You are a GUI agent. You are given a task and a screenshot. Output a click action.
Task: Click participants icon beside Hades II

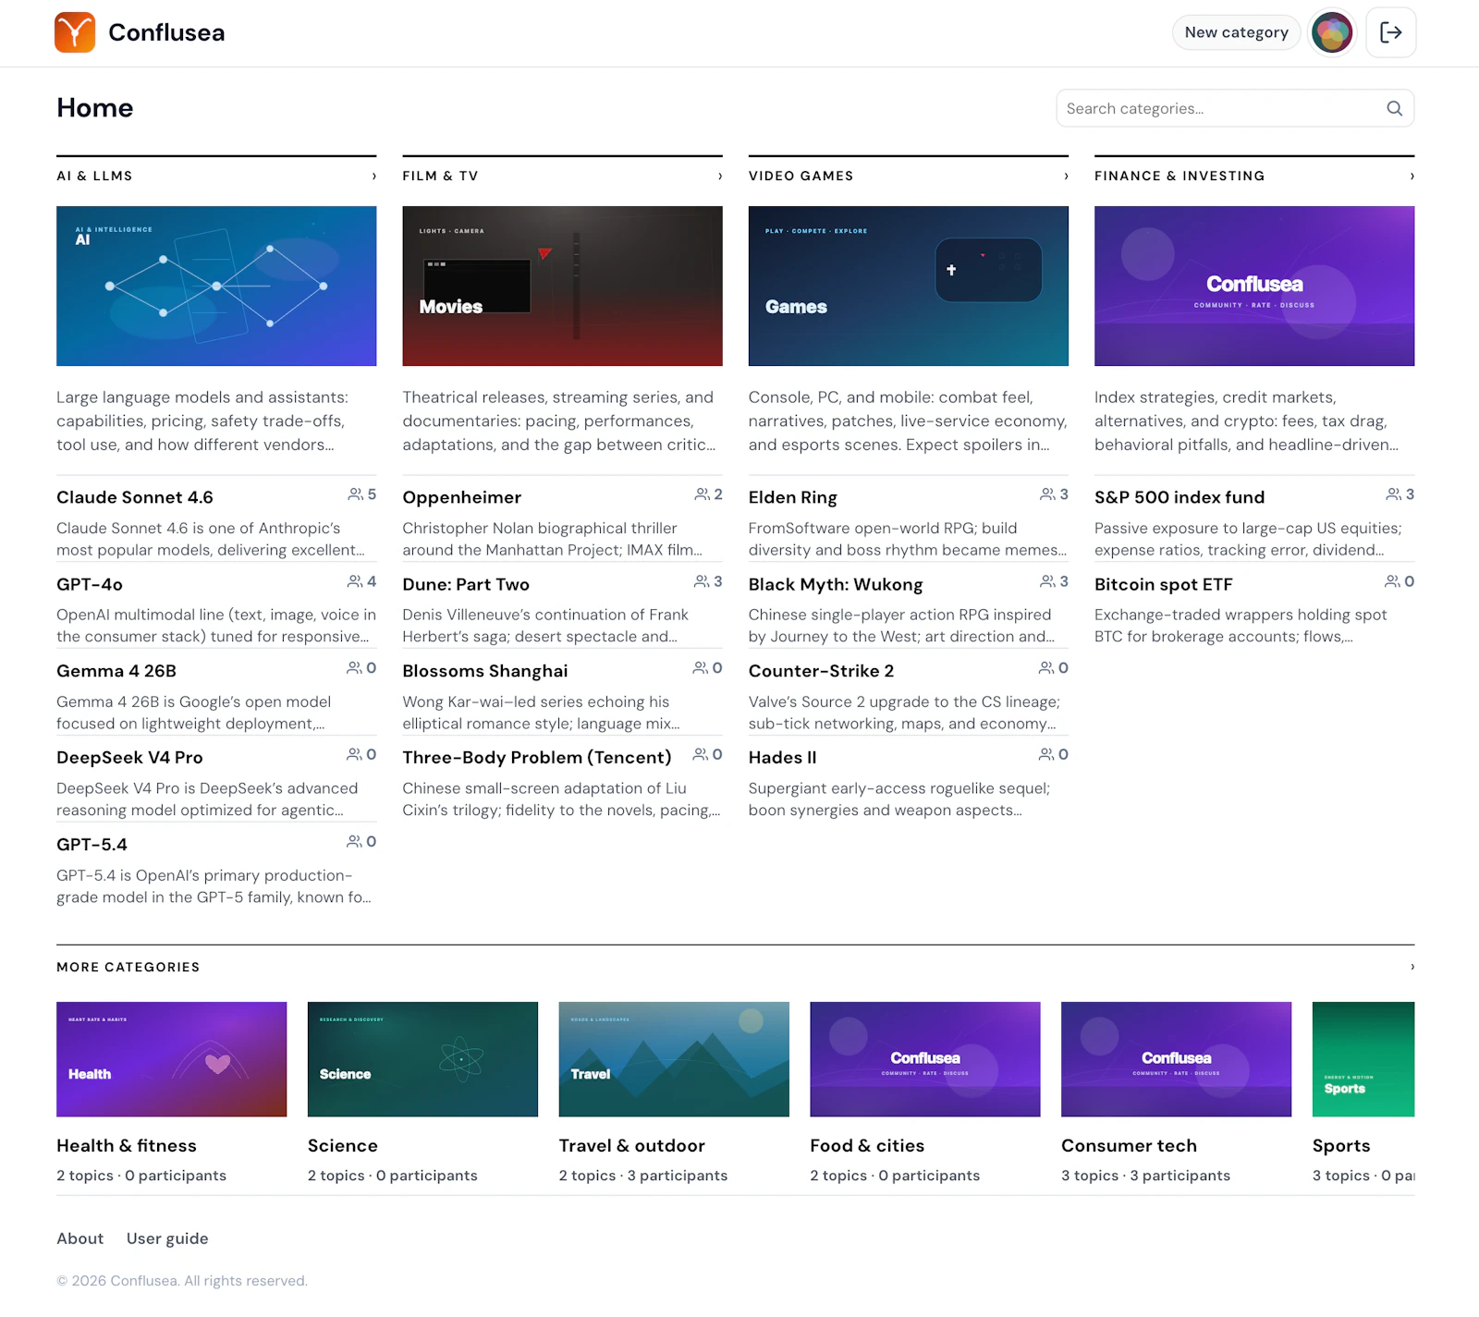1046,754
